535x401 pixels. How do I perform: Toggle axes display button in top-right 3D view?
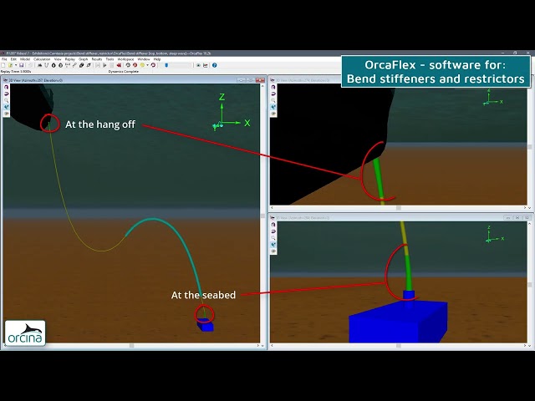(273, 107)
